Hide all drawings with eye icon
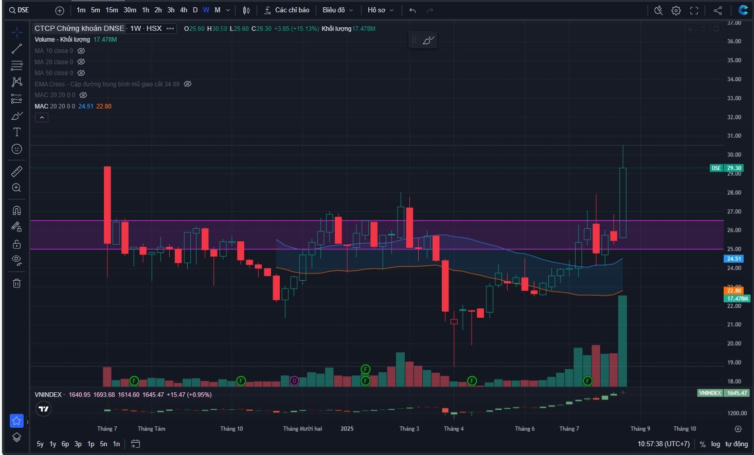The width and height of the screenshot is (754, 455). (x=16, y=260)
